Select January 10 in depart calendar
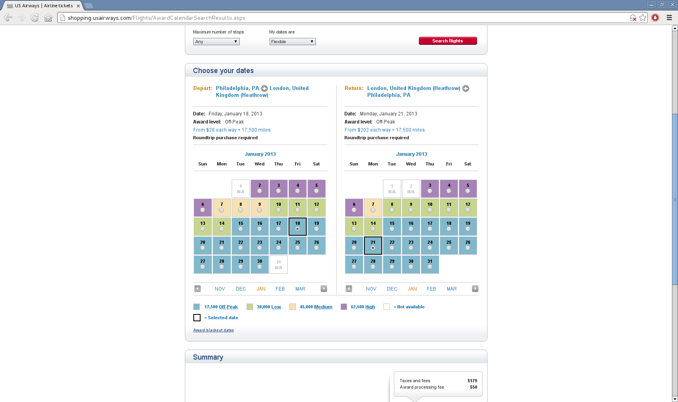The width and height of the screenshot is (678, 402). tap(278, 209)
